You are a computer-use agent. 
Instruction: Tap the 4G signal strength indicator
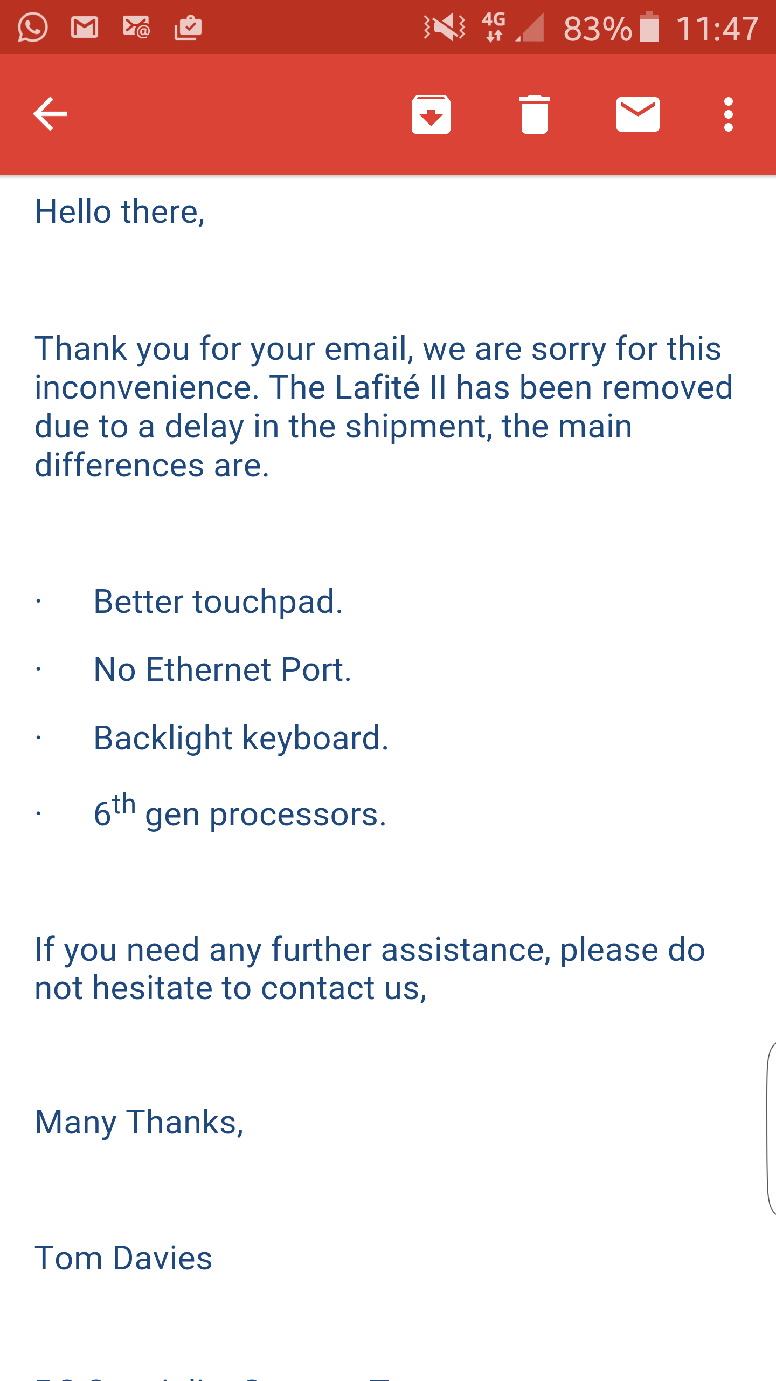pyautogui.click(x=512, y=27)
